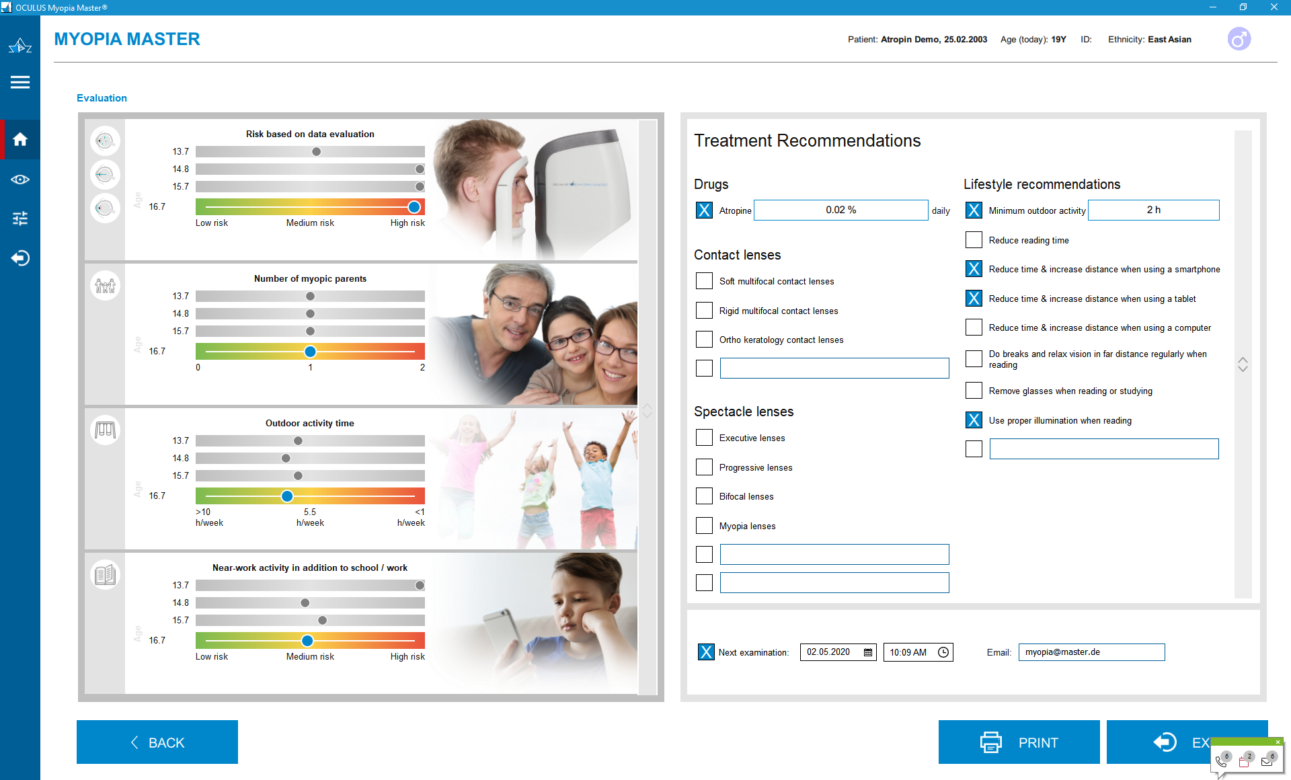Click the myopic parents family icon

pyautogui.click(x=105, y=286)
